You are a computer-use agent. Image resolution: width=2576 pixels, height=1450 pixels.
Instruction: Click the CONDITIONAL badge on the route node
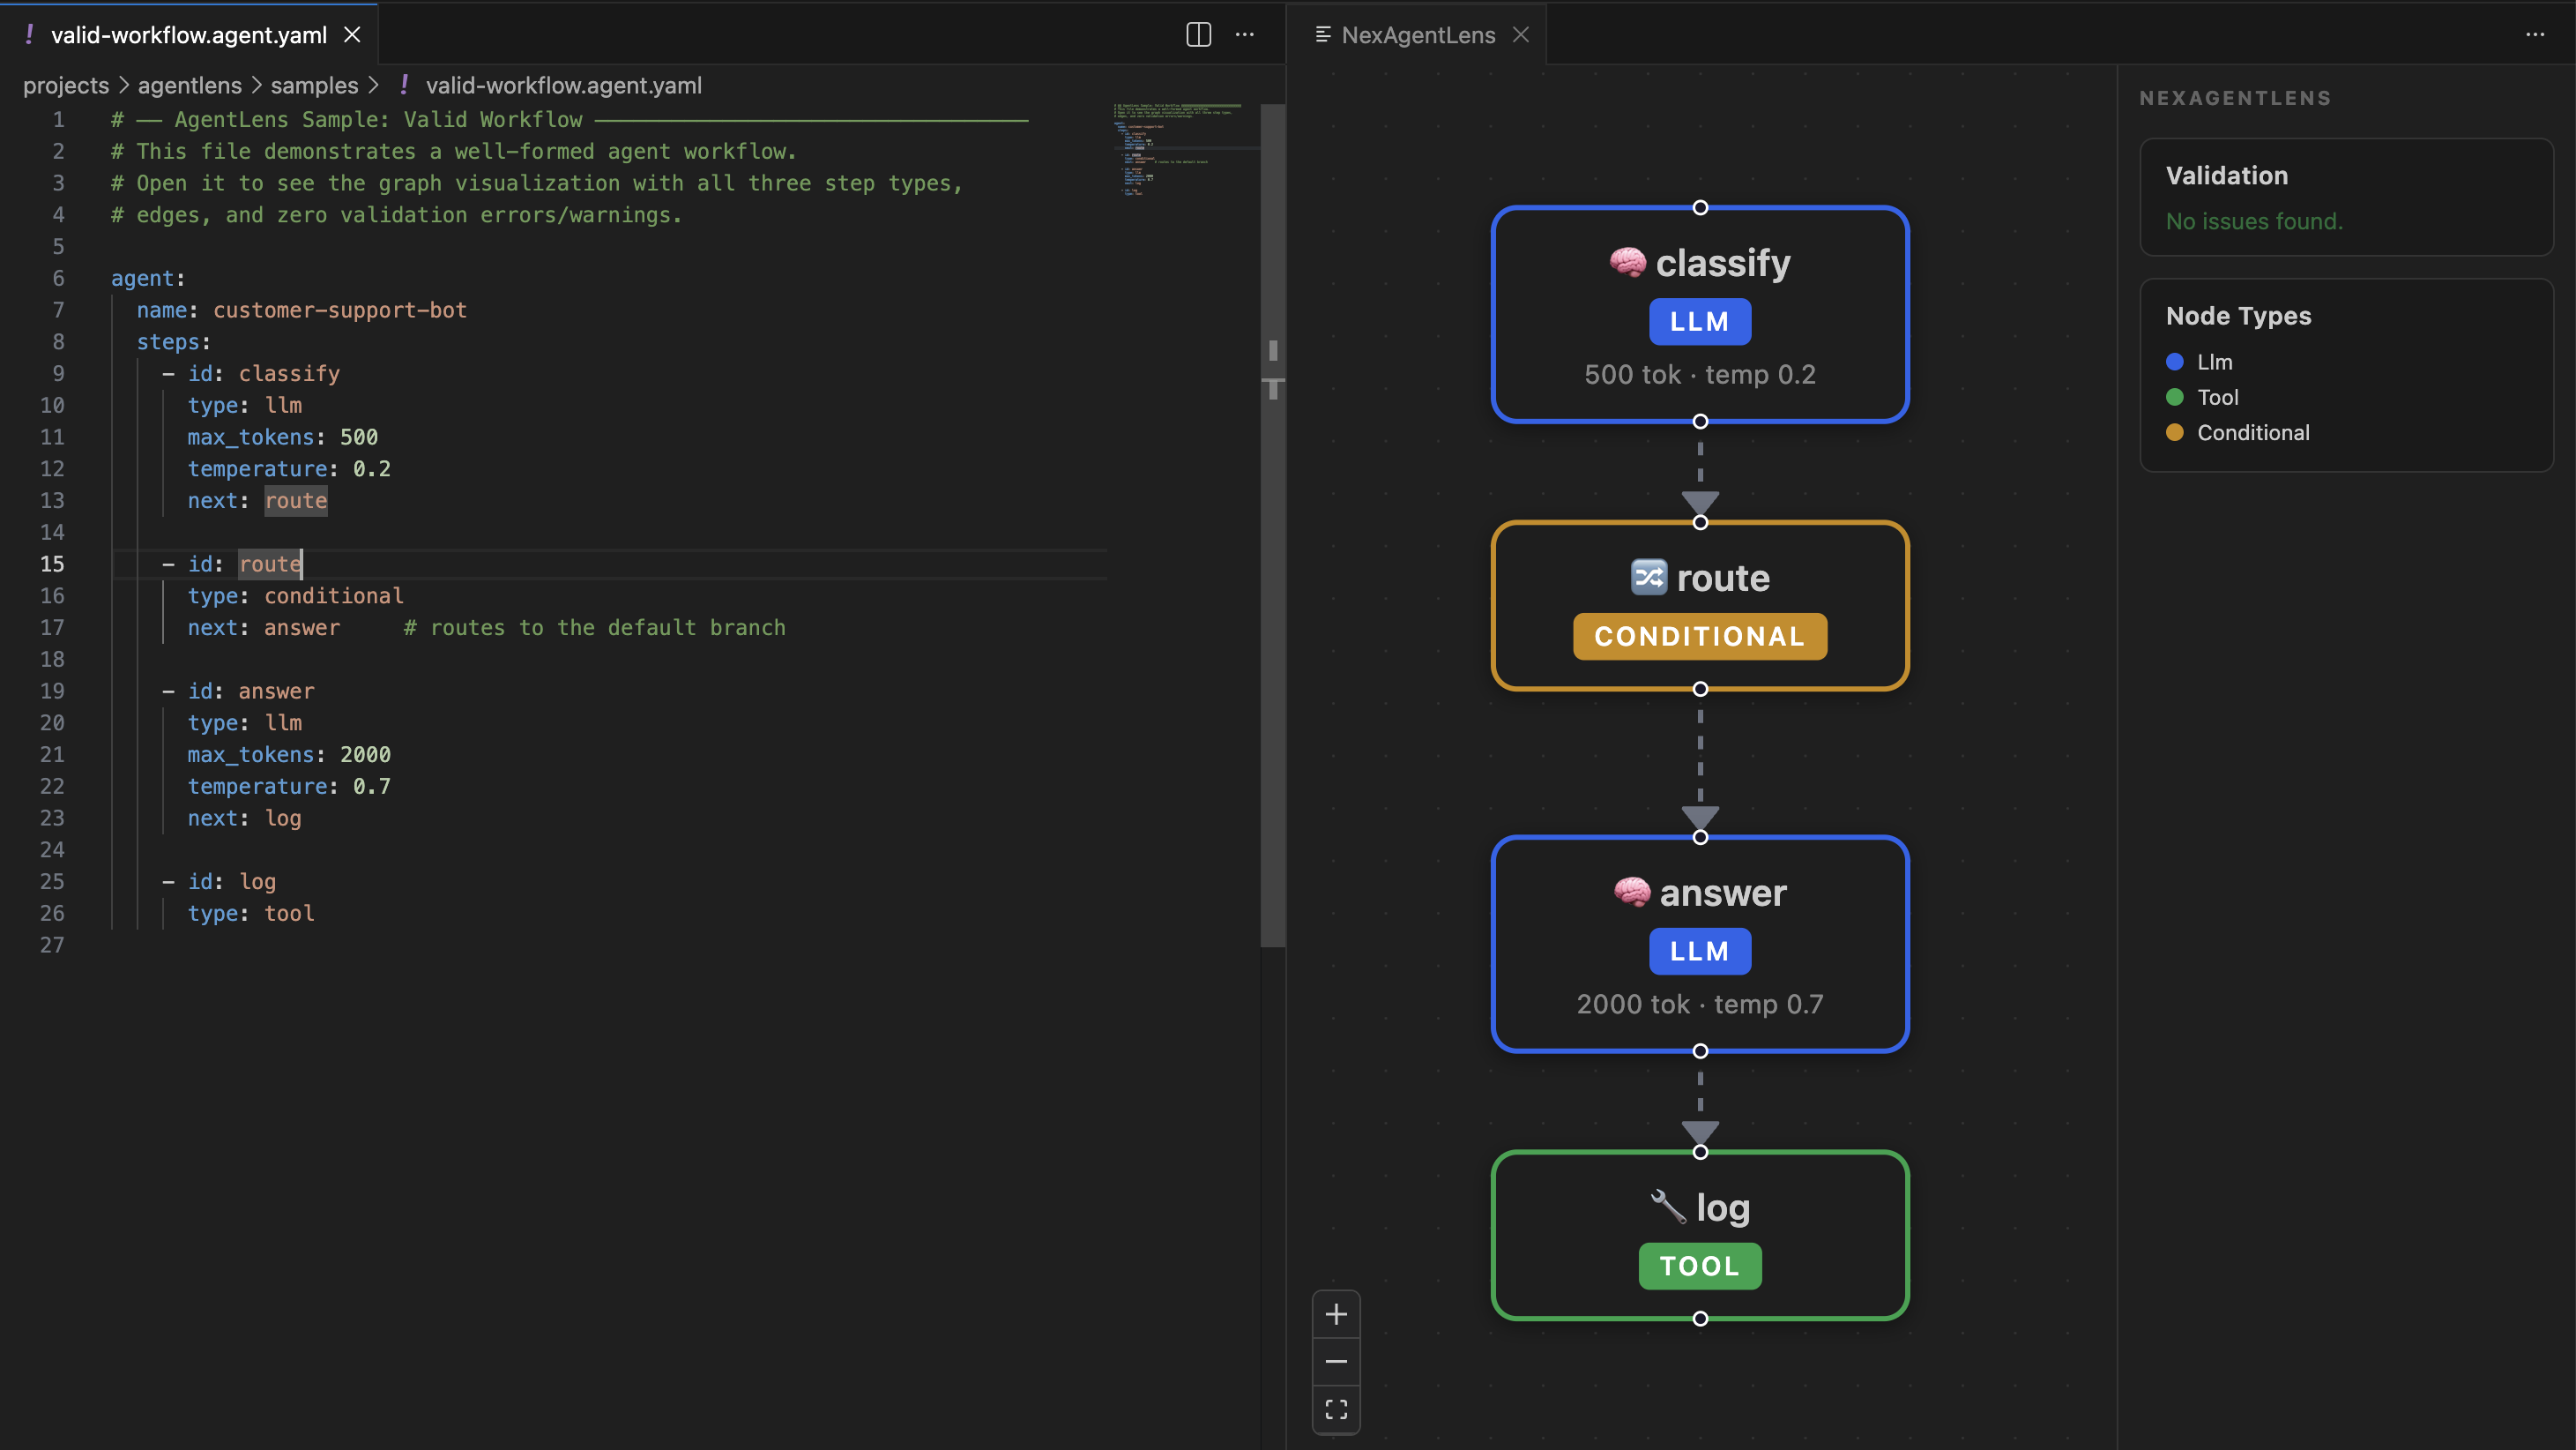point(1700,635)
